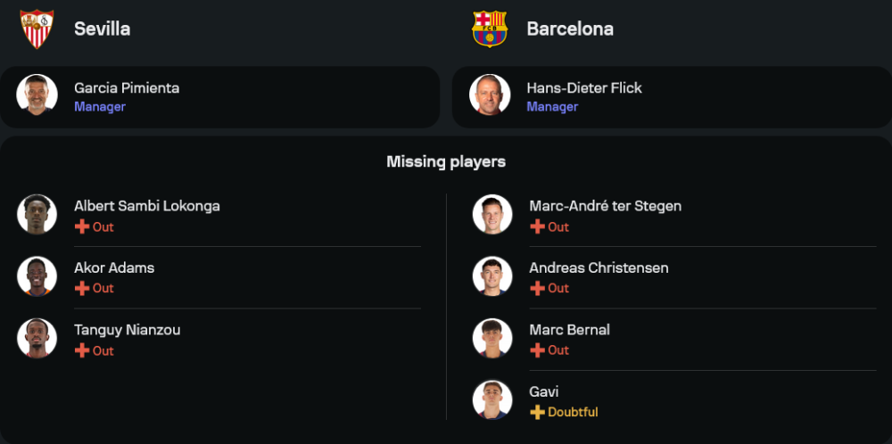Click the red Out icon for Marc Bernal

point(537,350)
